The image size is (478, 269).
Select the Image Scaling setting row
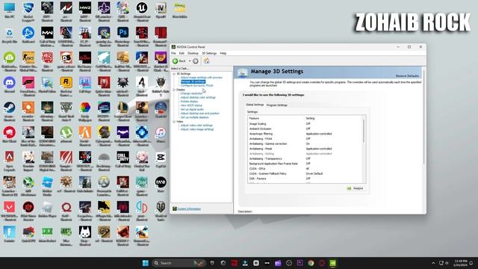(305, 124)
